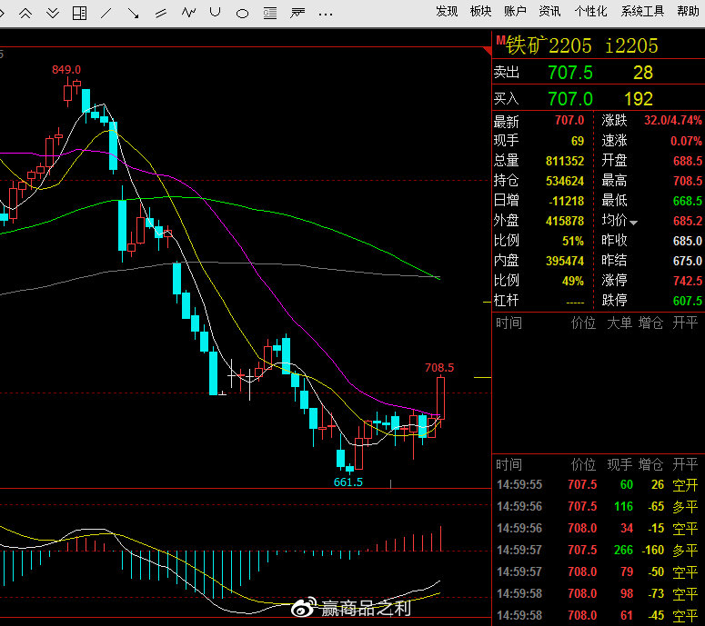The width and height of the screenshot is (705, 626).
Task: Select the U-shaped arc drawing tool
Action: tap(216, 13)
